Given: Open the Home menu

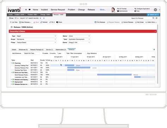Looking at the screenshot, I should click(35, 9).
